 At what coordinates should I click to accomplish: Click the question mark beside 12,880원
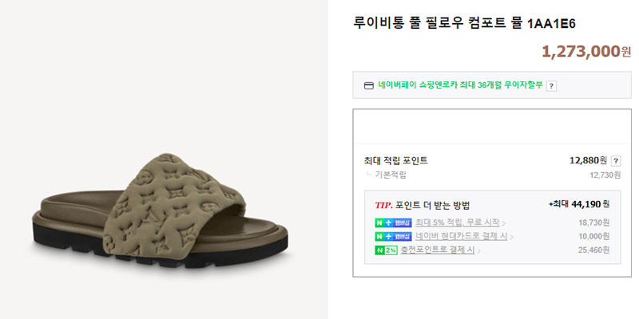616,161
